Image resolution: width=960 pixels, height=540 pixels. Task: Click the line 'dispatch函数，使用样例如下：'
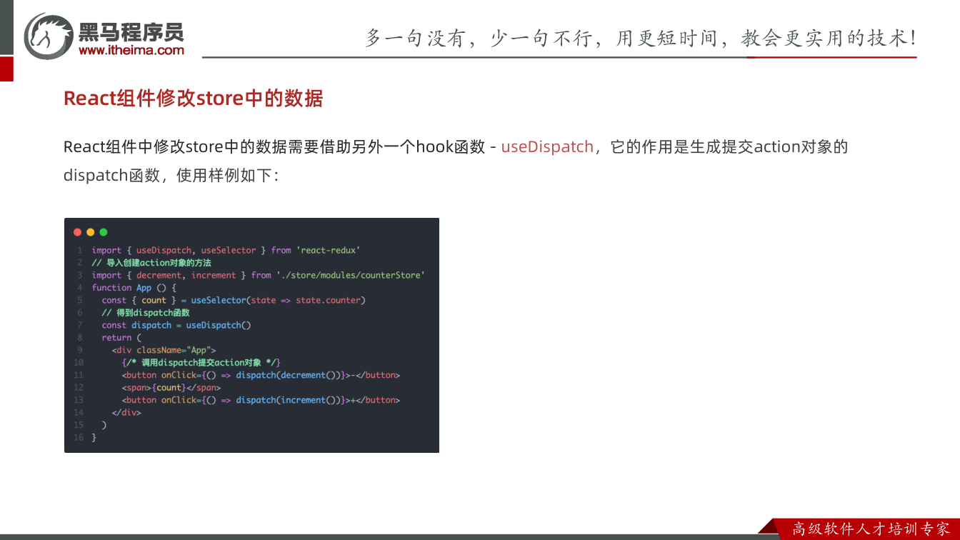171,175
